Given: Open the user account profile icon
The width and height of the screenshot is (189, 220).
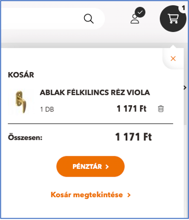Looking at the screenshot, I should coord(135,19).
